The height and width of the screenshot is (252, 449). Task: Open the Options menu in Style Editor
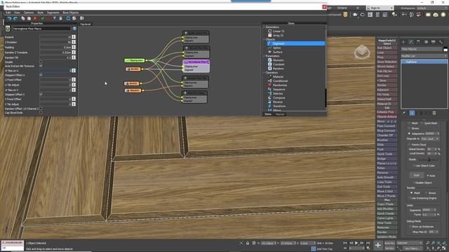(29, 13)
